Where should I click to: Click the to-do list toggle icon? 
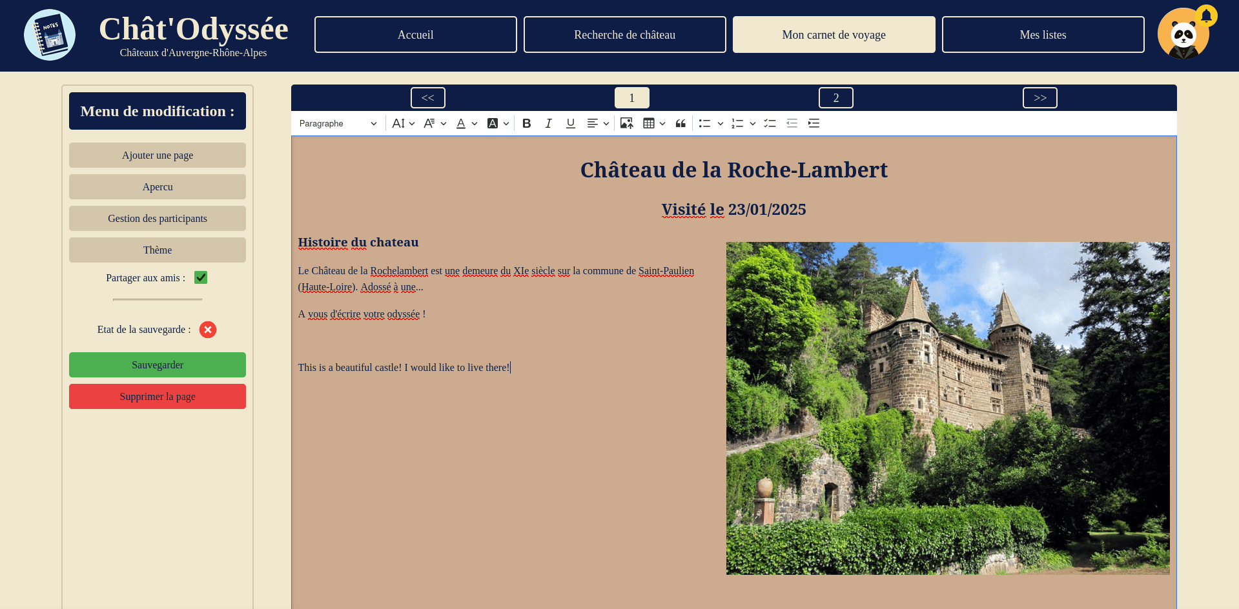coord(770,123)
